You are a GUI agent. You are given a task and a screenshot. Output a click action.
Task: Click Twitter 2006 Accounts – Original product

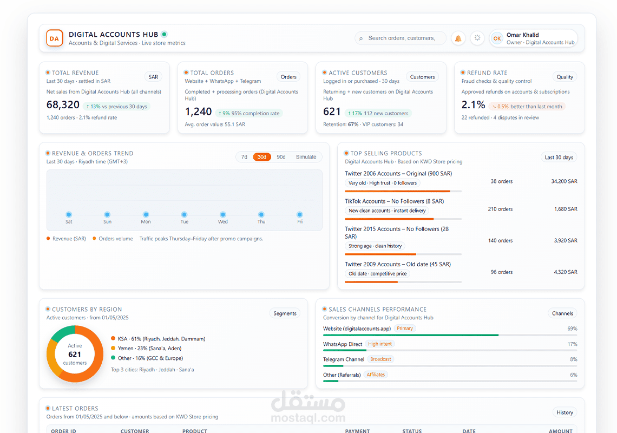(x=398, y=173)
